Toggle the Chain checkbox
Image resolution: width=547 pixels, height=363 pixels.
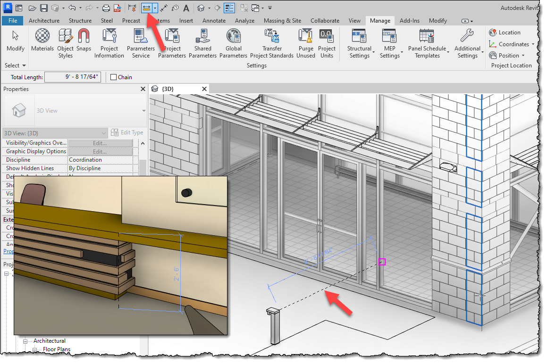[x=113, y=77]
